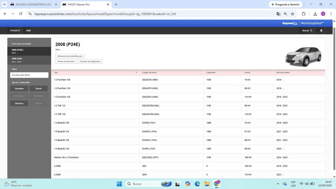Open the Chrome profile avatar

click(323, 14)
